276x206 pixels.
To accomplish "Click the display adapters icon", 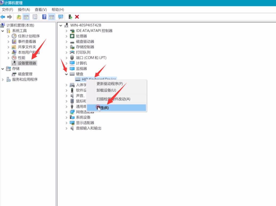I will [72, 123].
